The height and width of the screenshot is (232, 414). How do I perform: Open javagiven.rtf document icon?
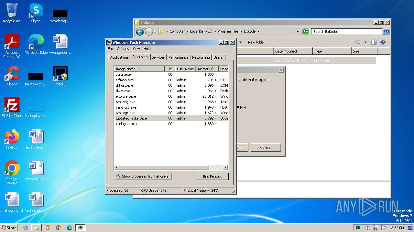[x=36, y=139]
